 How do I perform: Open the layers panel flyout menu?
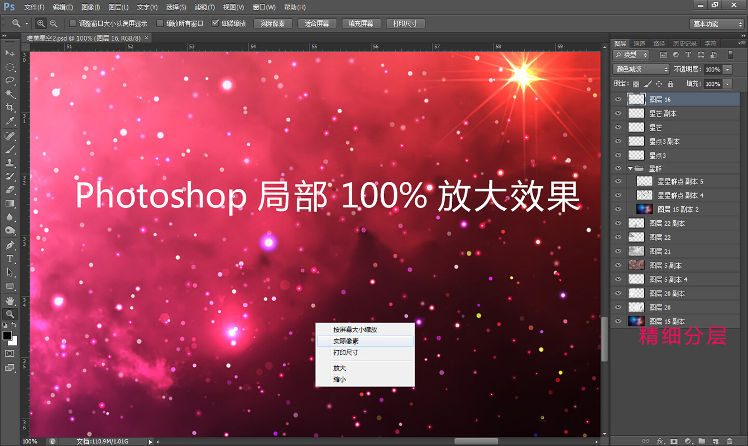coord(741,43)
